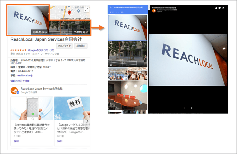Open 詳細 link on the Googleマイビジネス post
The image size is (237, 154).
(x=60, y=141)
